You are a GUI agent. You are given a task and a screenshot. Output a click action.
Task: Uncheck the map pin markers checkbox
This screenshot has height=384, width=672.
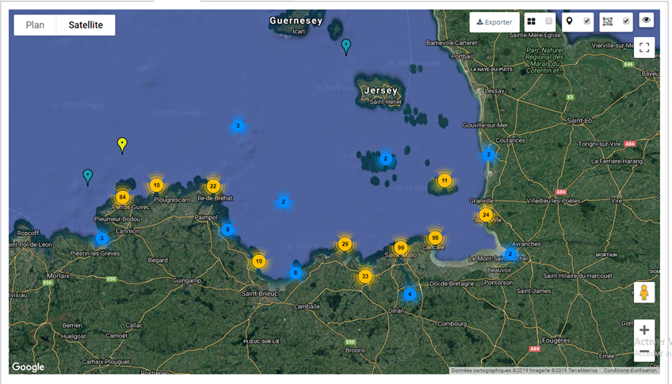[x=587, y=21]
